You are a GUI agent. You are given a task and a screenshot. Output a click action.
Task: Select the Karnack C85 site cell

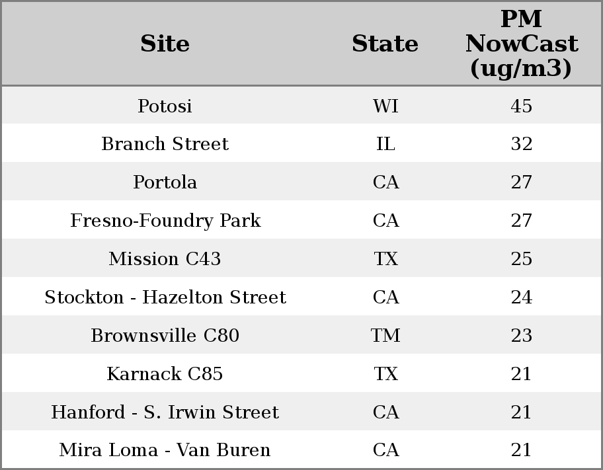click(165, 373)
